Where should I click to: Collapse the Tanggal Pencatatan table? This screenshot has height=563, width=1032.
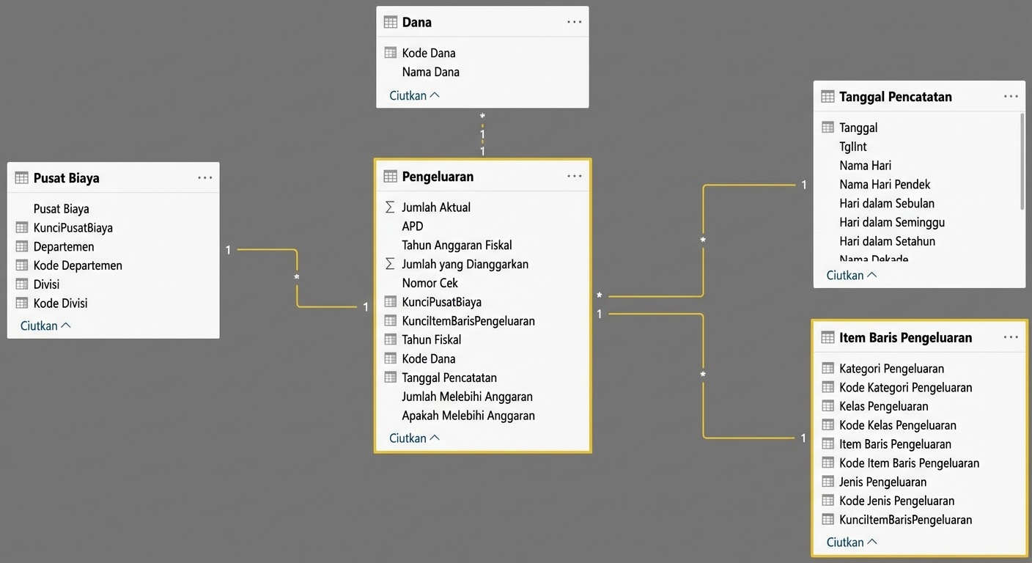click(851, 276)
